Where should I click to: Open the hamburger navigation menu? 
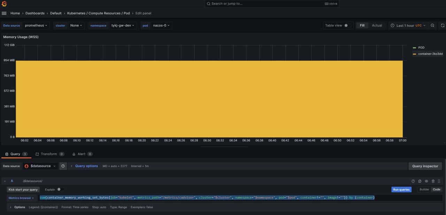4,13
